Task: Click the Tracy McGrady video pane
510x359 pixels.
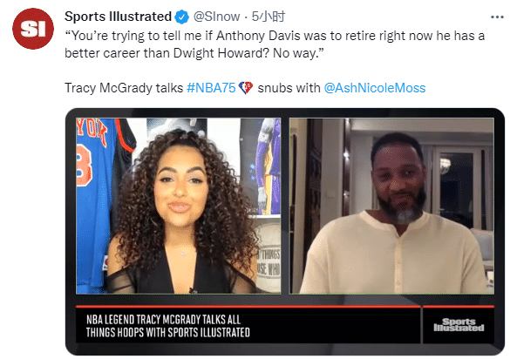Action: point(391,207)
